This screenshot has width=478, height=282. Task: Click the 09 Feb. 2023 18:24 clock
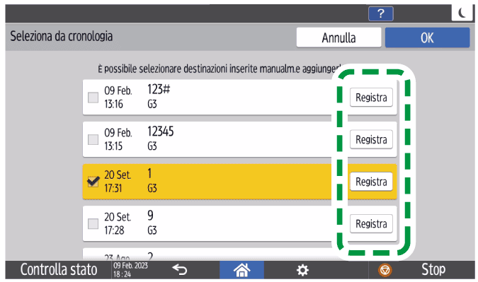click(130, 270)
